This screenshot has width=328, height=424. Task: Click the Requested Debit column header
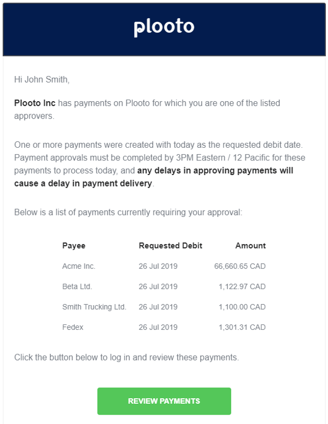[x=171, y=246]
